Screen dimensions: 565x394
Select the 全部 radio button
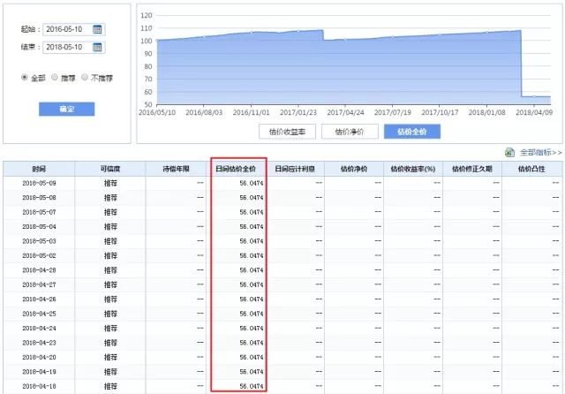[25, 77]
